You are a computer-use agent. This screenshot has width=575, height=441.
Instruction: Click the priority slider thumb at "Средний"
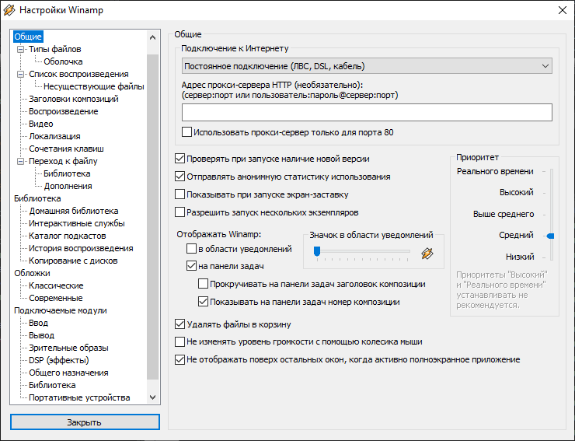549,235
